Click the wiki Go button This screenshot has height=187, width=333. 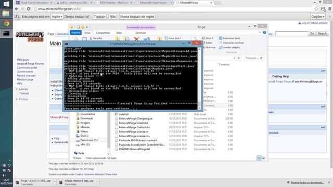[312, 33]
